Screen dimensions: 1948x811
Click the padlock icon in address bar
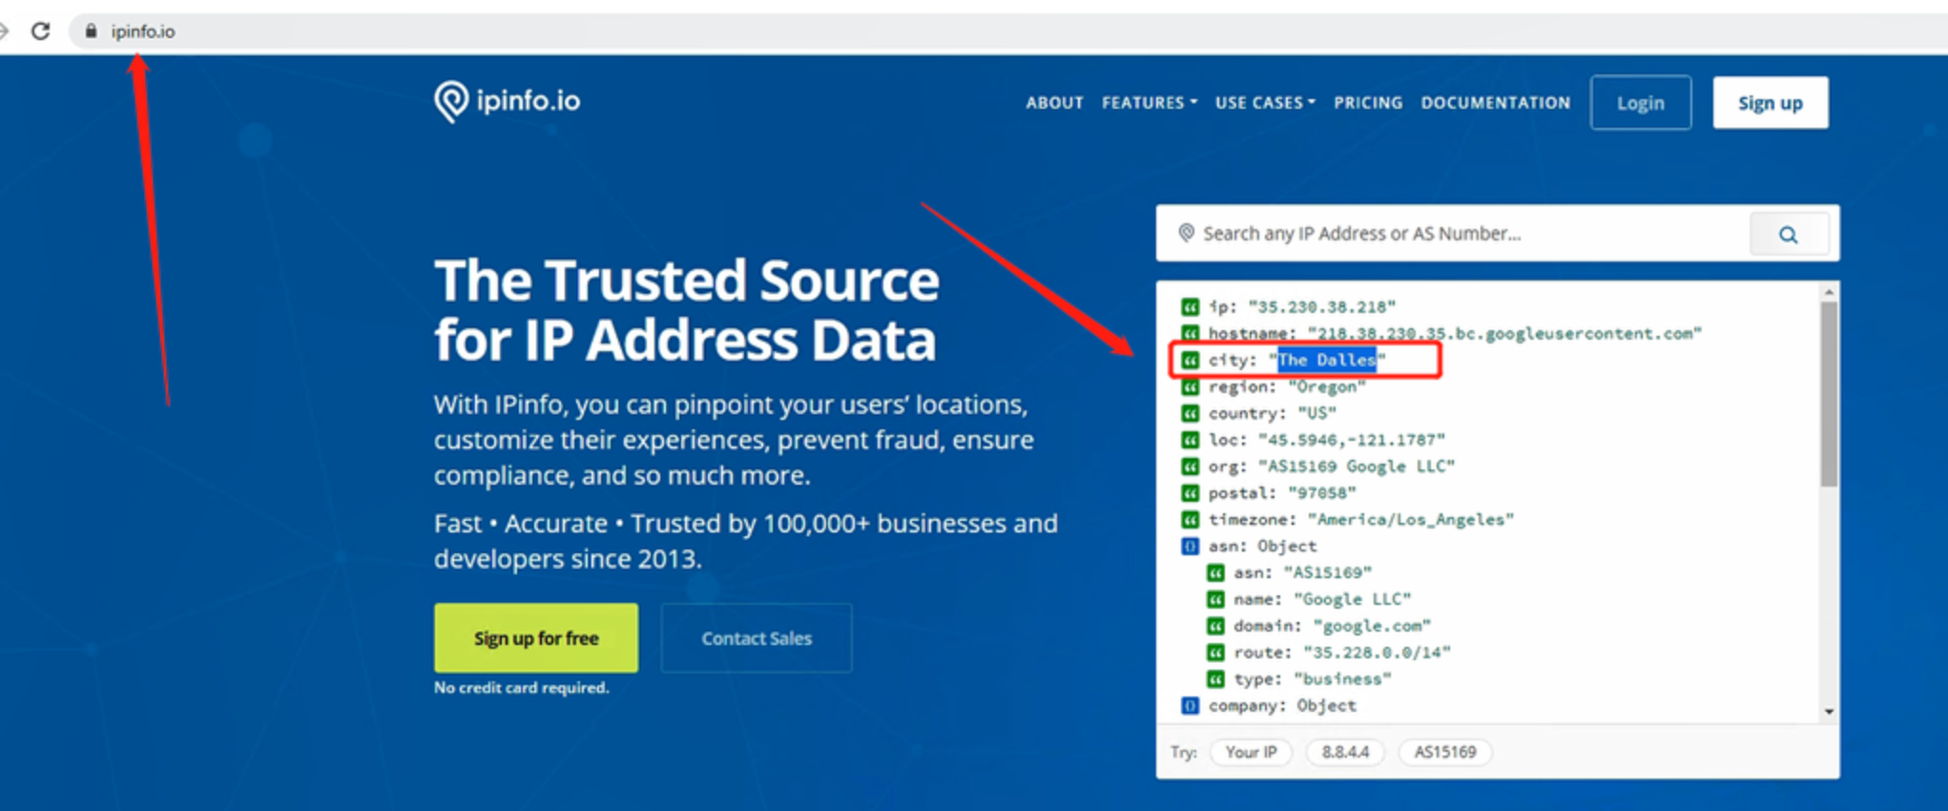[x=91, y=31]
